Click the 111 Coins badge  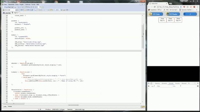point(156,14)
